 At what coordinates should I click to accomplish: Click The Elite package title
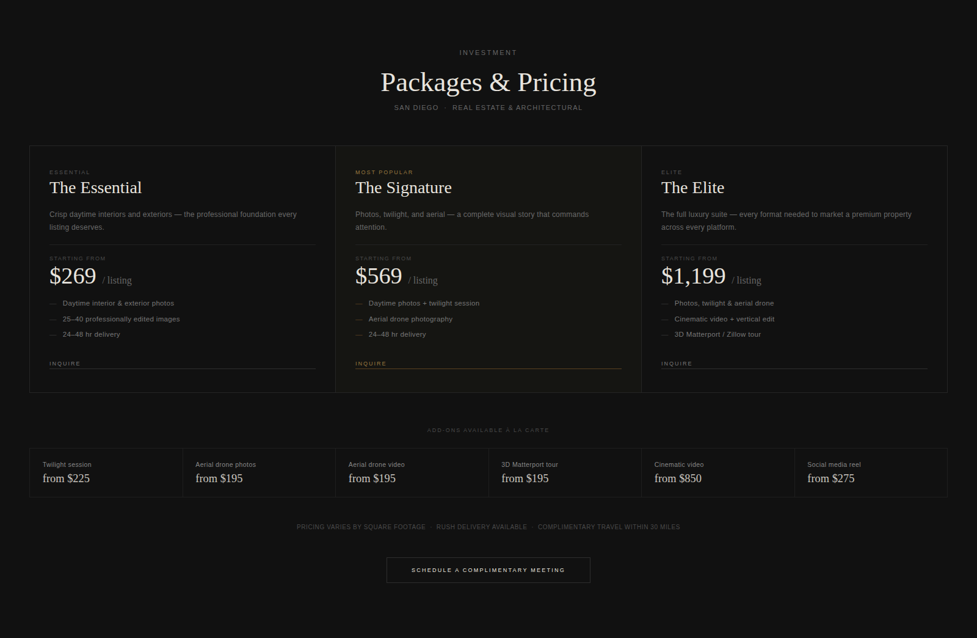coord(692,188)
